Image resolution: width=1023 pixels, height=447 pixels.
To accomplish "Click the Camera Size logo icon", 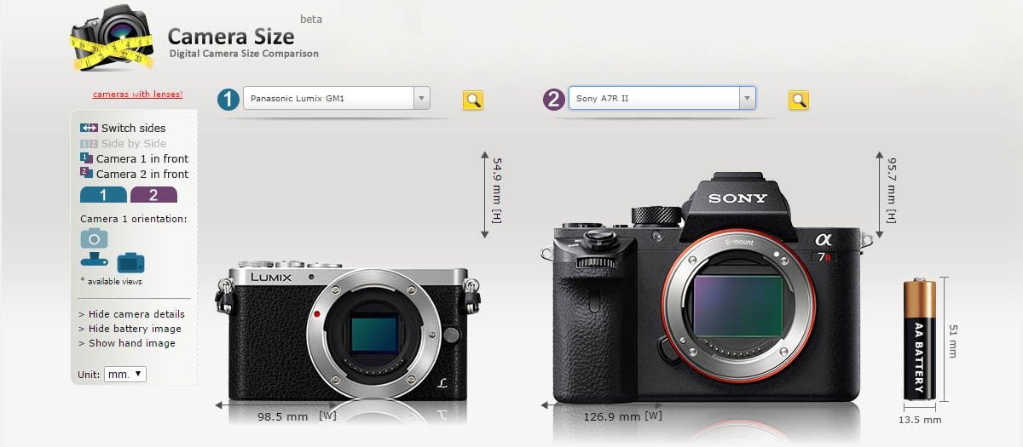I will coord(112,39).
